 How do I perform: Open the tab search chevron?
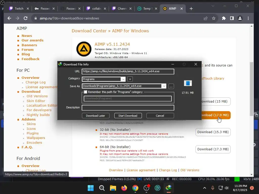coord(213,6)
